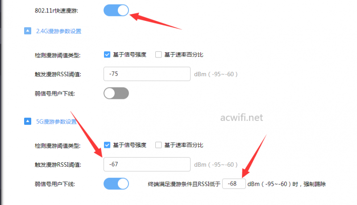
Task: Uncheck 基于信号强度 in the 2.4G section
Action: pos(107,54)
